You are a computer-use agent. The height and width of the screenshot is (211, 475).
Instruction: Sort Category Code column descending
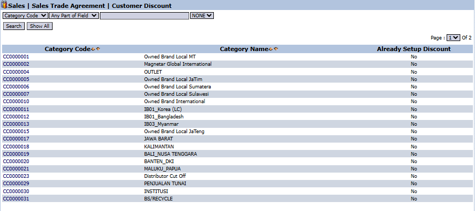tap(98, 49)
